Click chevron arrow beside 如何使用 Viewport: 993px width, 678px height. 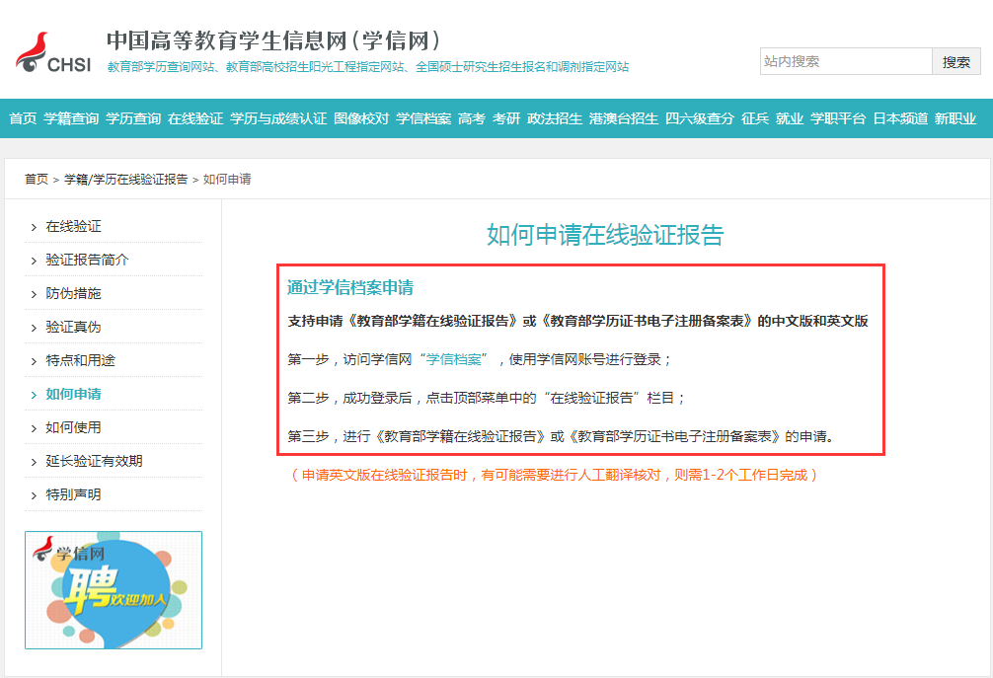[x=35, y=428]
